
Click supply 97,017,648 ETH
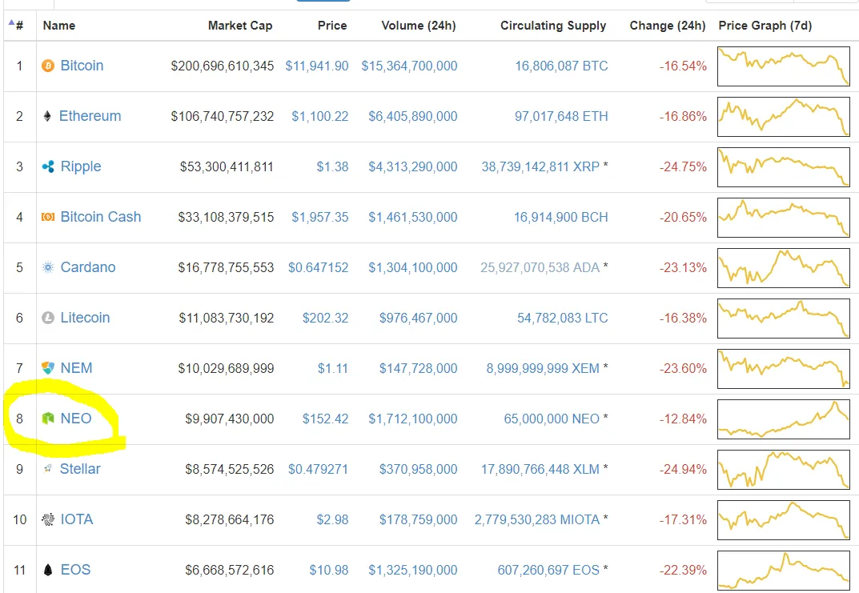coord(561,117)
